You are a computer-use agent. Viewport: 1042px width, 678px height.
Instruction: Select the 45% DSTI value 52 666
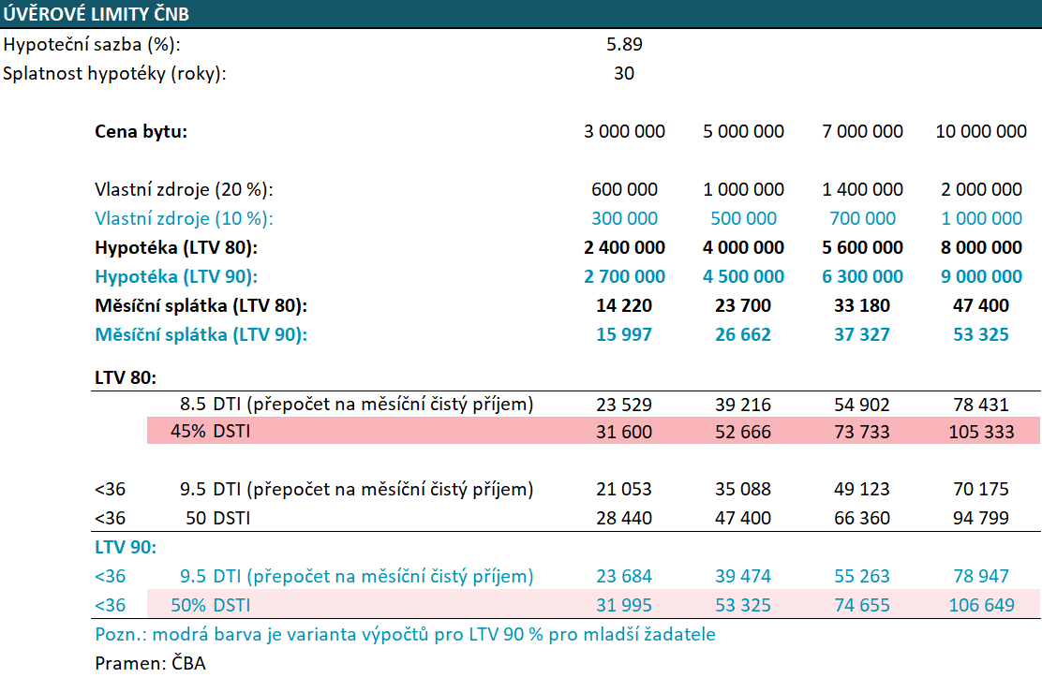pos(743,432)
